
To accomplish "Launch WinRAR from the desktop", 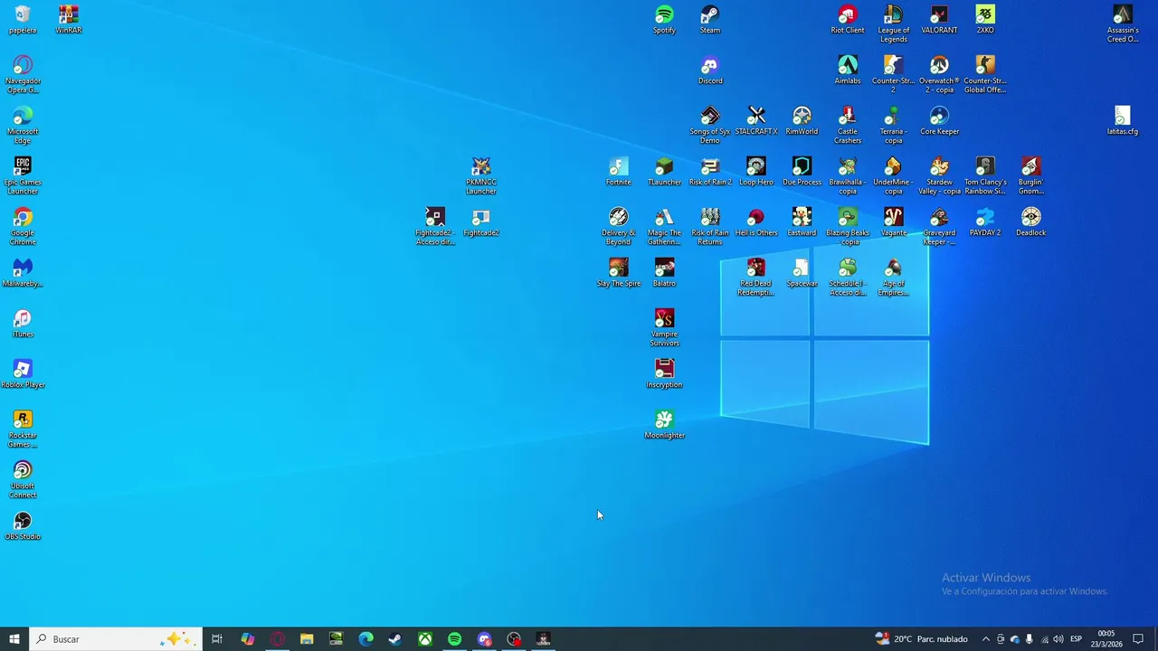I will (69, 20).
